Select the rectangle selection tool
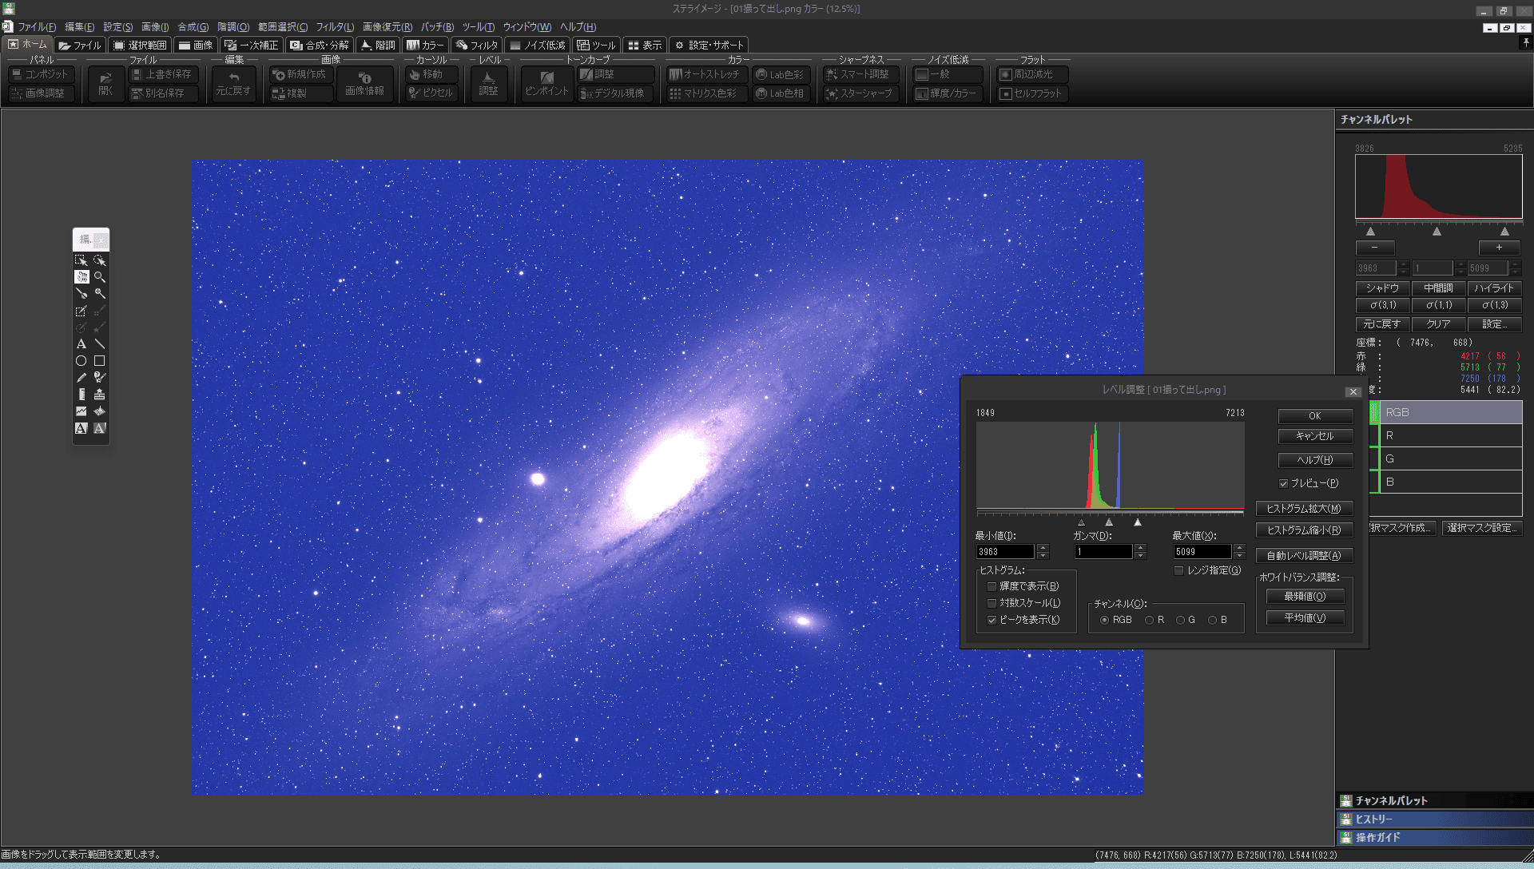Screen dimensions: 1534x869 click(x=81, y=260)
